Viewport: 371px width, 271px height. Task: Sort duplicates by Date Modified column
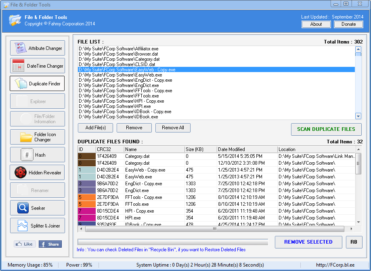247,149
